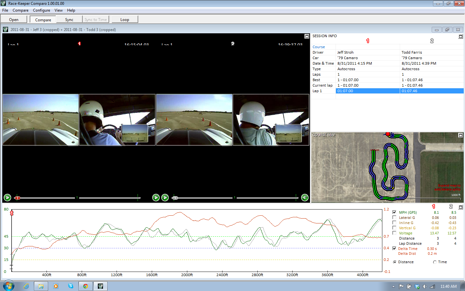
Task: Open the View menu
Action: (58, 10)
